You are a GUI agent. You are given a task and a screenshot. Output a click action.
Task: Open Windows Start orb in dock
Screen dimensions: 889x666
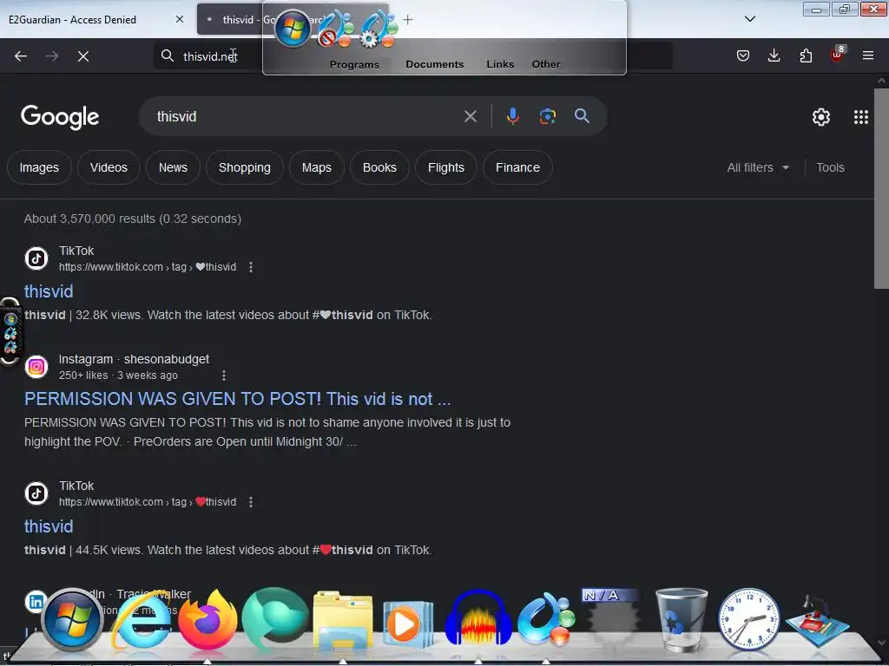tap(72, 619)
